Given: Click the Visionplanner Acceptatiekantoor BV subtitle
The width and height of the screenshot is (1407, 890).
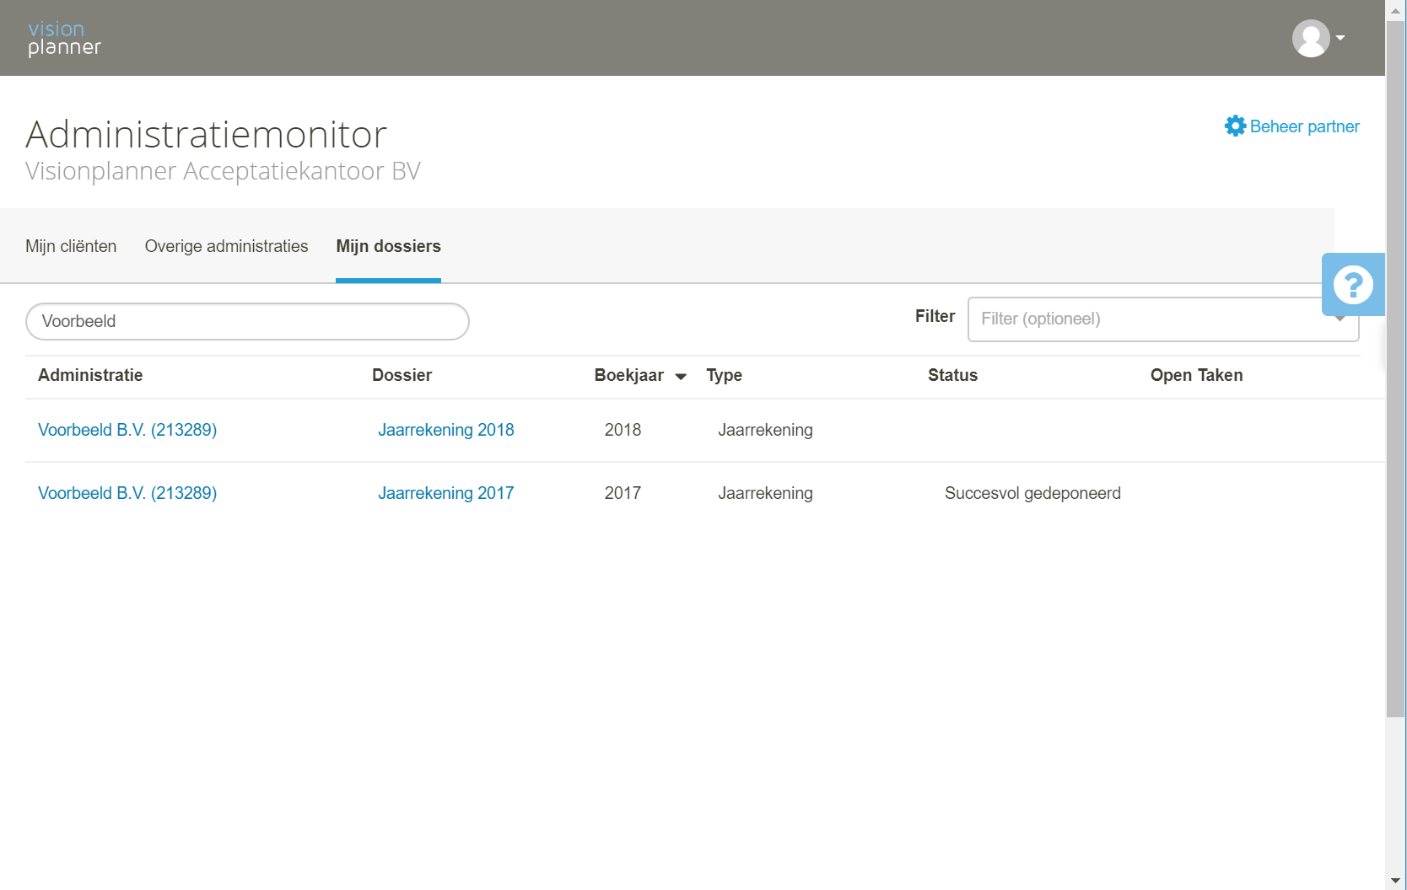Looking at the screenshot, I should [x=223, y=171].
